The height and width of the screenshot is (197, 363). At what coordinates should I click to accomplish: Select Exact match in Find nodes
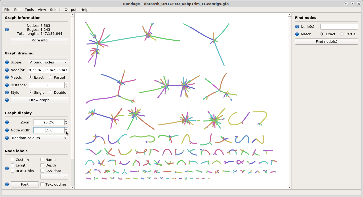pos(322,34)
